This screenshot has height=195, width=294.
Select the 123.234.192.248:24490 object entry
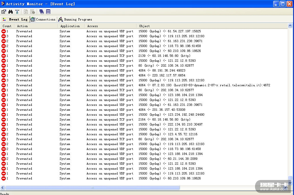tap(171, 115)
